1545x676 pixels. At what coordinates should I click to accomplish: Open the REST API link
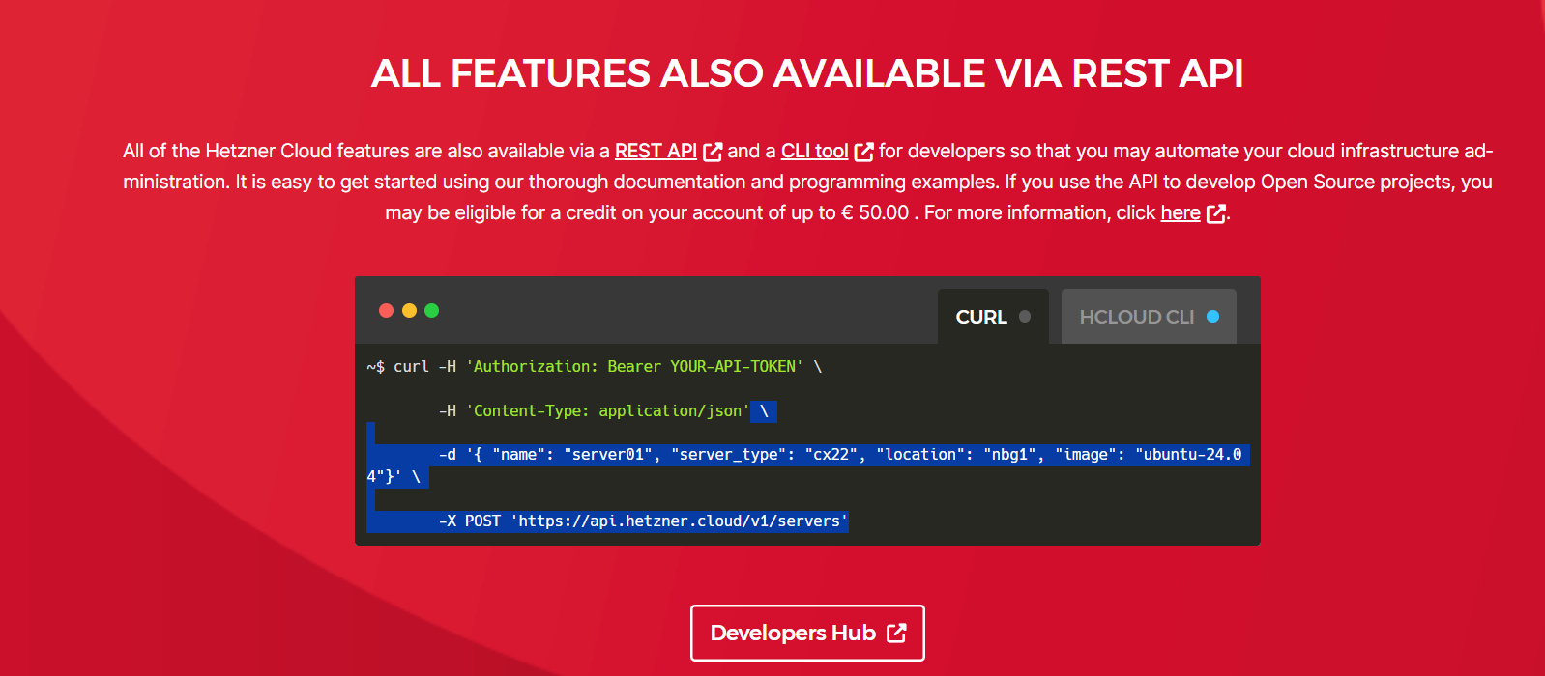[656, 152]
